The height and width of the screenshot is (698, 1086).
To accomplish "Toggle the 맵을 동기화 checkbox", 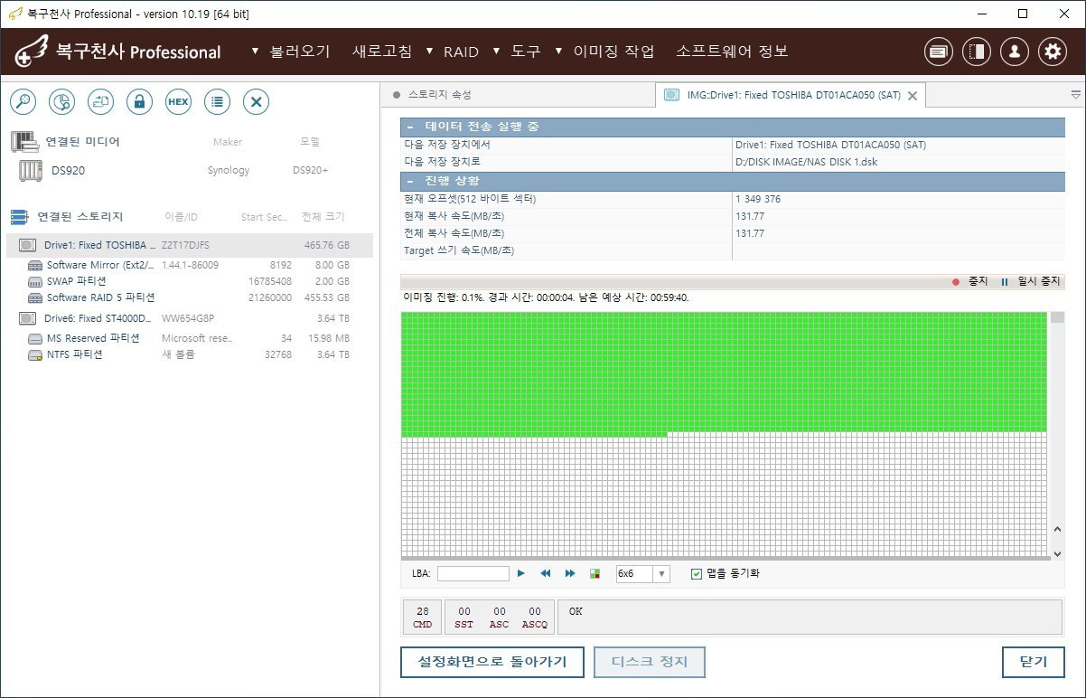I will tap(696, 573).
